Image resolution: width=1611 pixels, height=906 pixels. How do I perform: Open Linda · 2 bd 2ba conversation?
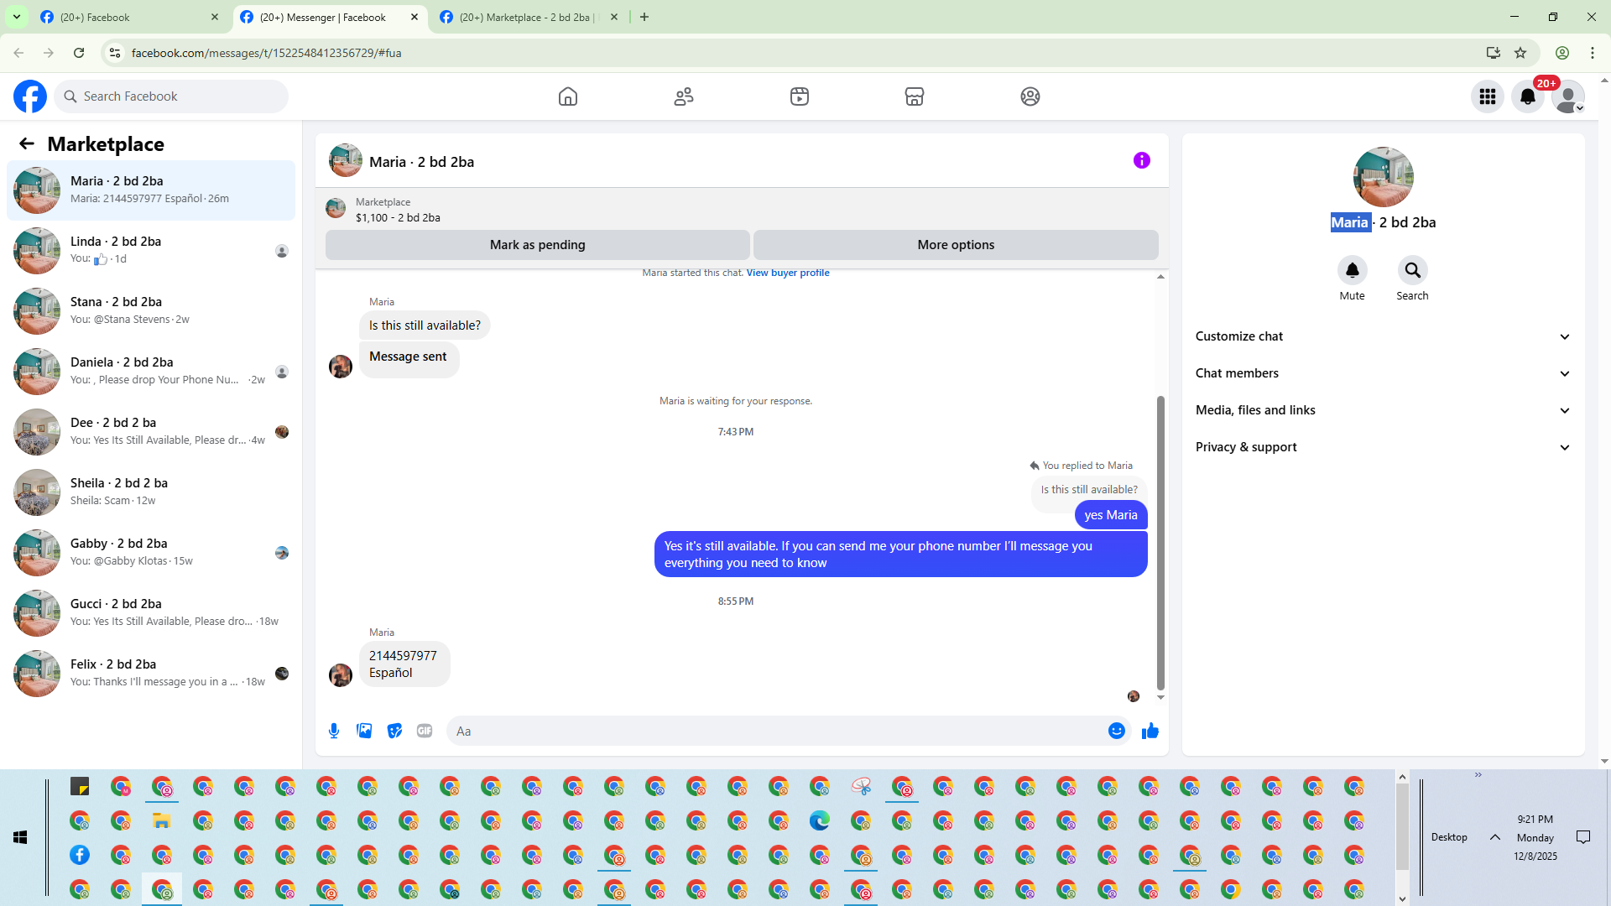[x=151, y=250]
